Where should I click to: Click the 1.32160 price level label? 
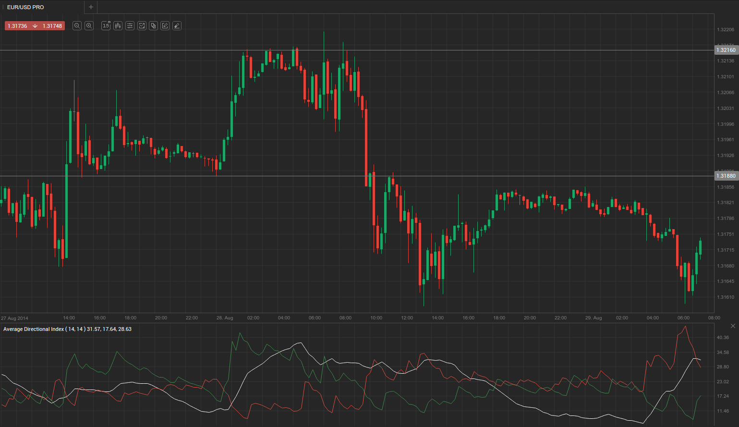pyautogui.click(x=726, y=50)
